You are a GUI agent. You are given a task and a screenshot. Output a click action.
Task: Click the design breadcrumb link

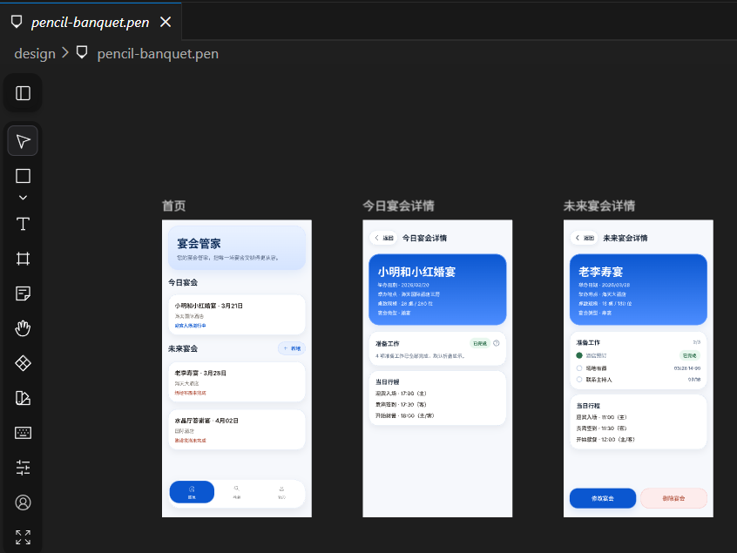[x=34, y=53]
